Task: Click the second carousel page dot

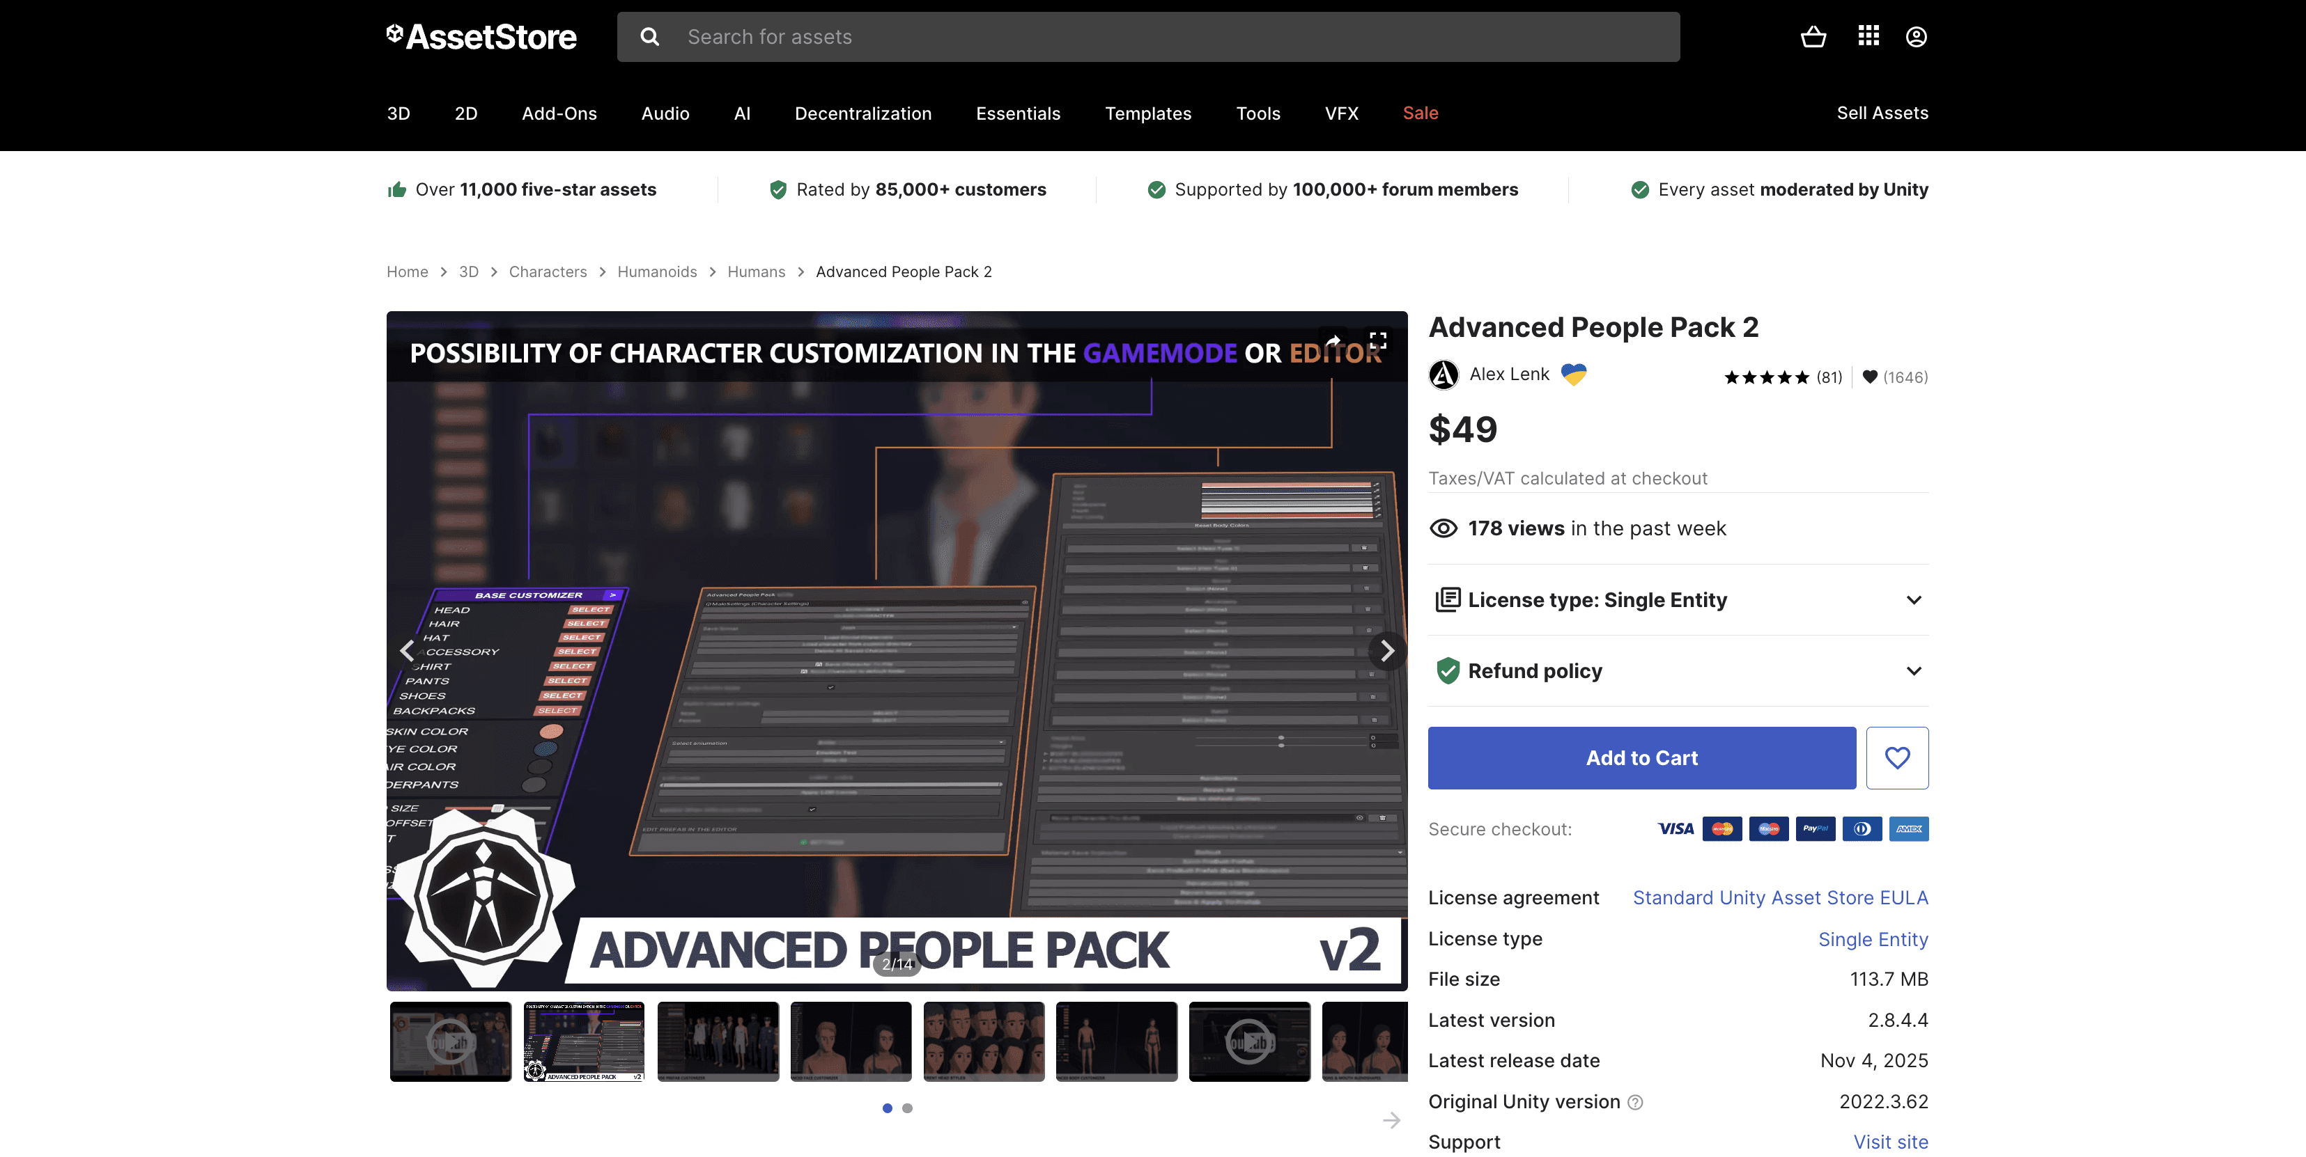Action: [x=907, y=1108]
